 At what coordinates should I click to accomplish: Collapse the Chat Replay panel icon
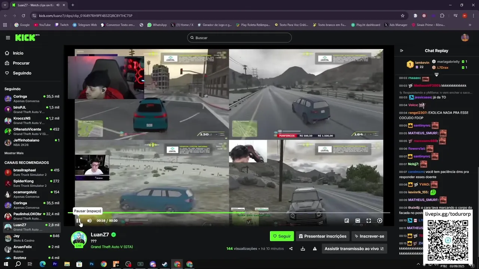click(x=402, y=51)
